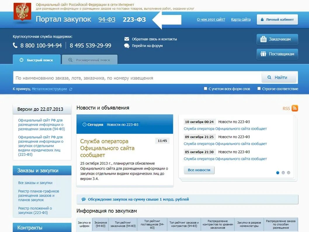Select the second news carousel dot

(x=283, y=173)
